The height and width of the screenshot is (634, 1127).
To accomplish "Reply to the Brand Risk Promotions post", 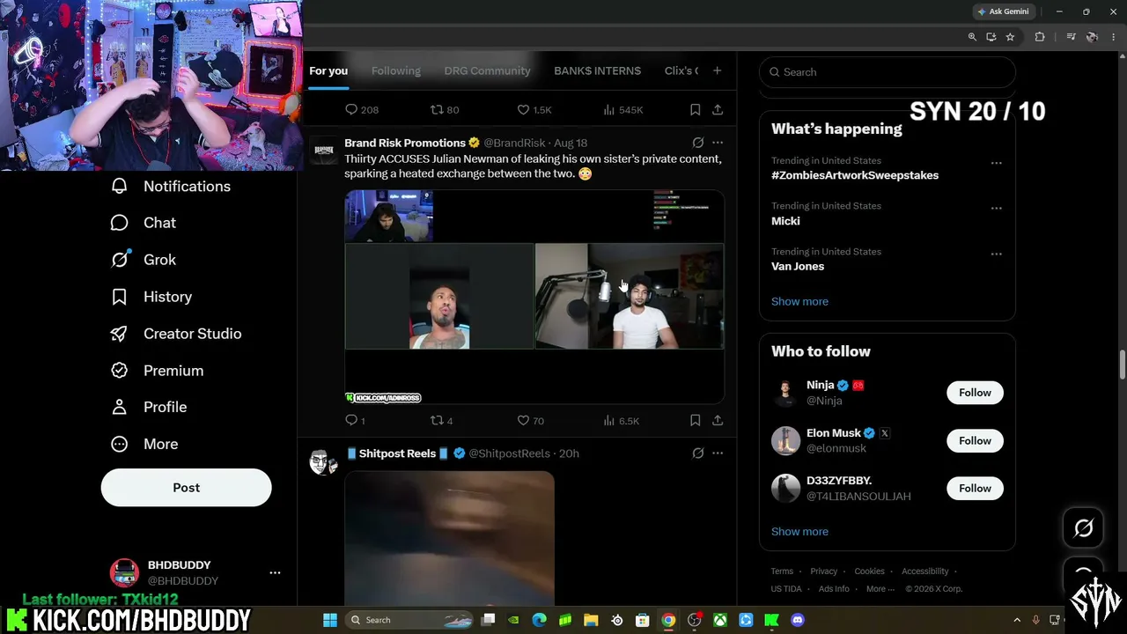I will pyautogui.click(x=356, y=421).
